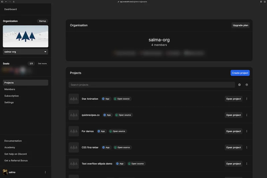Reload the page with the refresh icon

pyautogui.click(x=14, y=2)
